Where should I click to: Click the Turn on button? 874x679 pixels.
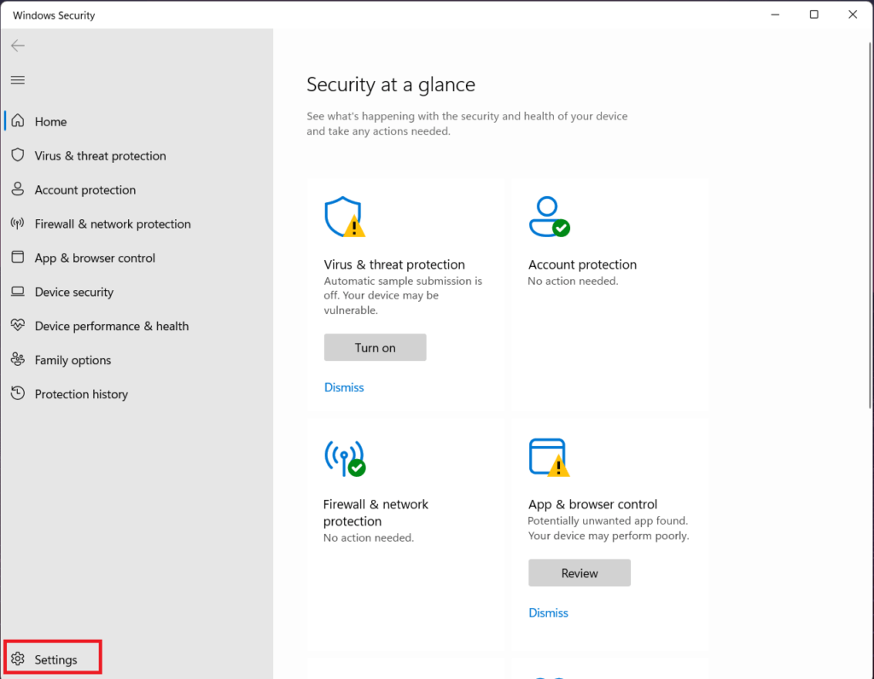coord(376,347)
